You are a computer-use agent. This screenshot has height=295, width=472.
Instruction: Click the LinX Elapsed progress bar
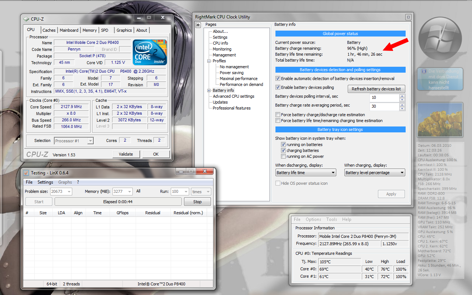[118, 202]
